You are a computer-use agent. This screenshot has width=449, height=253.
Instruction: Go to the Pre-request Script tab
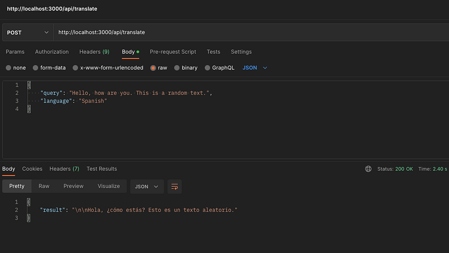point(173,52)
